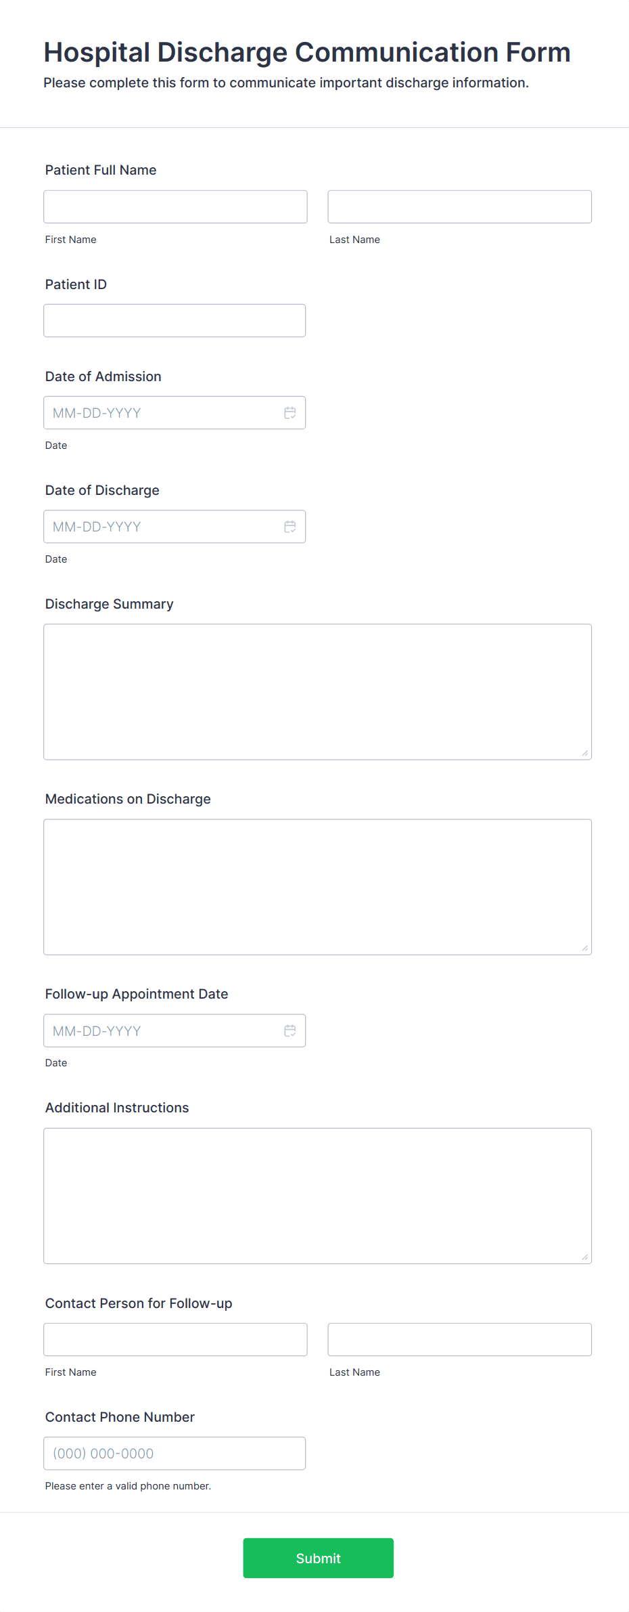The image size is (629, 1612).
Task: Select the Contact Phone Number input
Action: pos(174,1453)
